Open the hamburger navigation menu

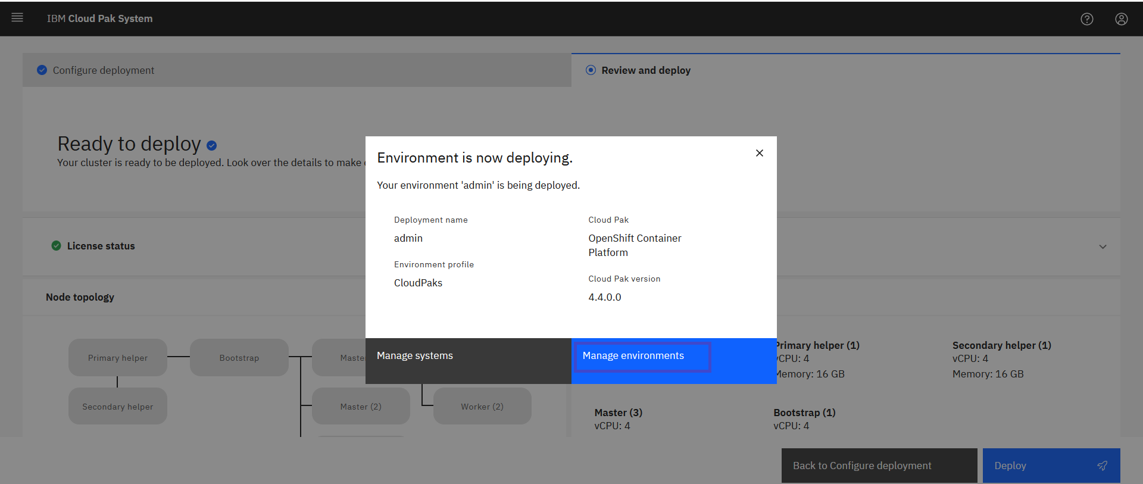point(17,18)
